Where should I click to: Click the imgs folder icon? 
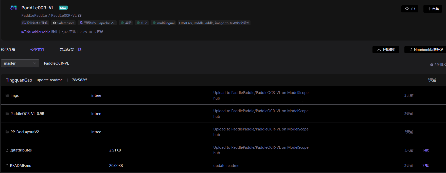pyautogui.click(x=7, y=95)
